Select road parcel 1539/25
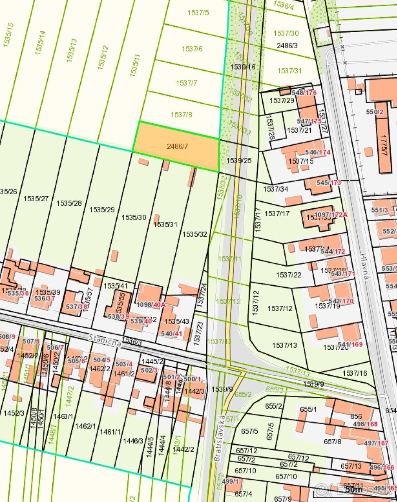 (239, 161)
